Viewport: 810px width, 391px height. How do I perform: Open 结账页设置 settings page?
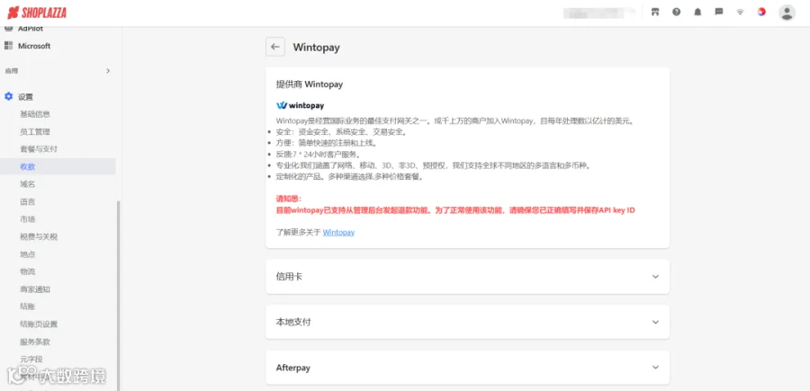pos(39,324)
